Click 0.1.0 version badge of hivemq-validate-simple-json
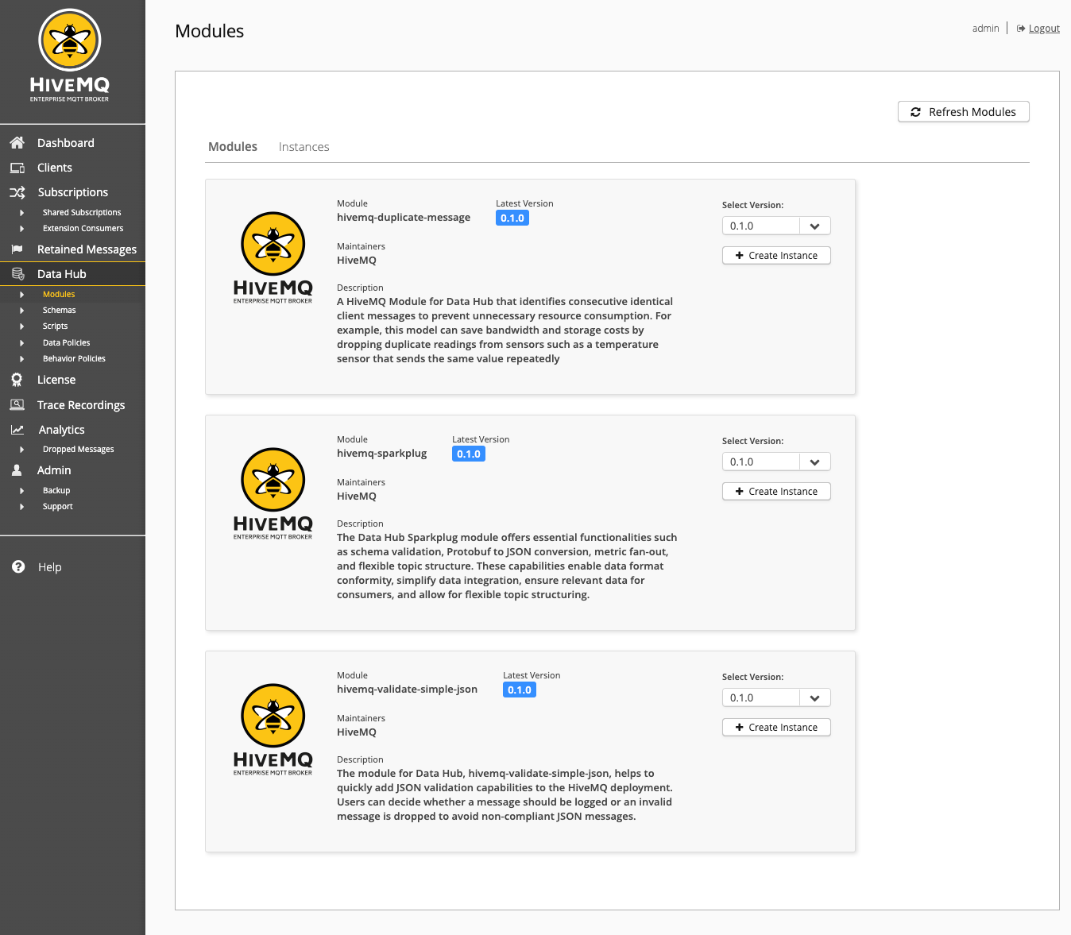This screenshot has height=935, width=1071. [x=520, y=690]
